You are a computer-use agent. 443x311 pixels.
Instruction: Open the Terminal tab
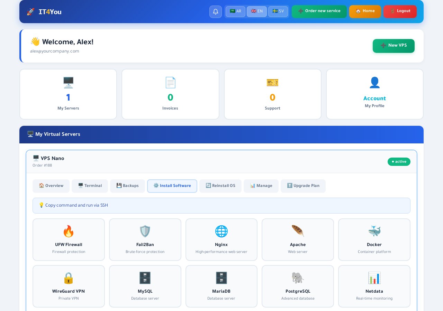tap(90, 186)
